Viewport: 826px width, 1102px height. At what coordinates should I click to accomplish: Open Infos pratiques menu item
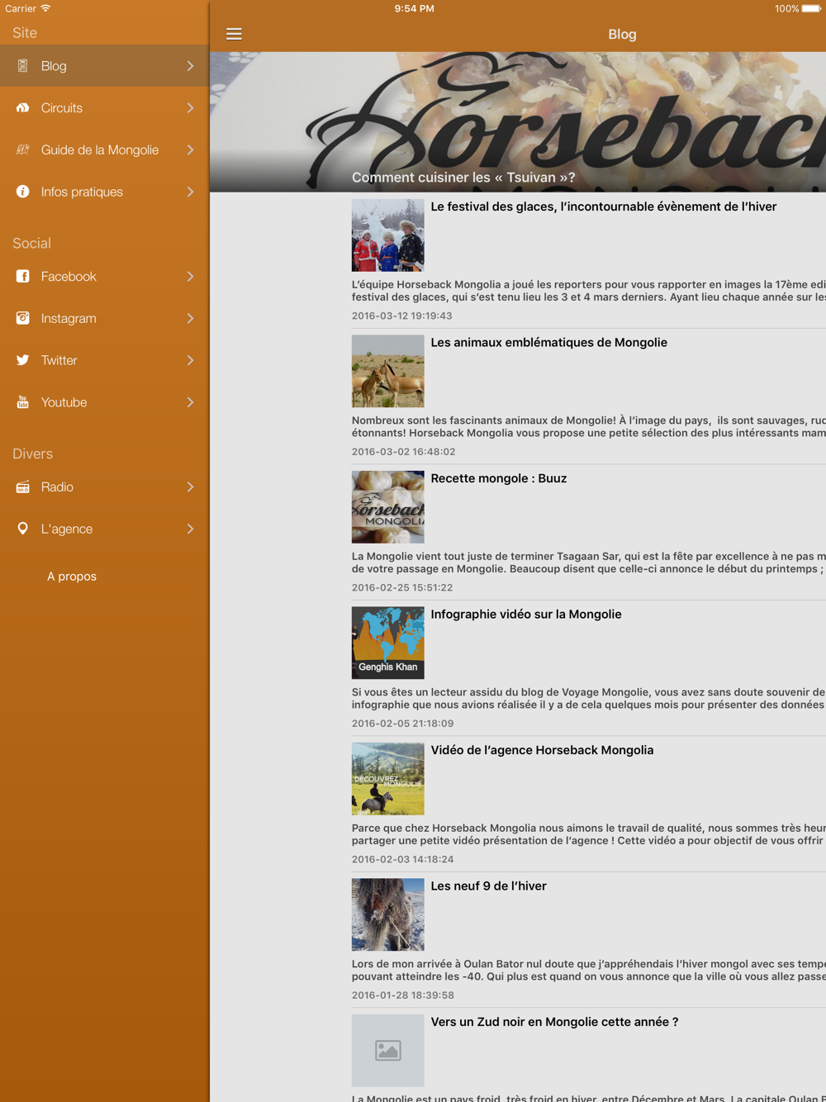pos(104,192)
